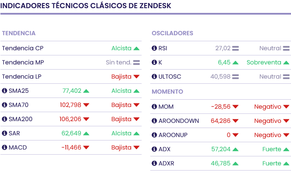Image resolution: width=291 pixels, height=174 pixels.
Task: Show info for the ADXR indicator
Action: tap(155, 164)
